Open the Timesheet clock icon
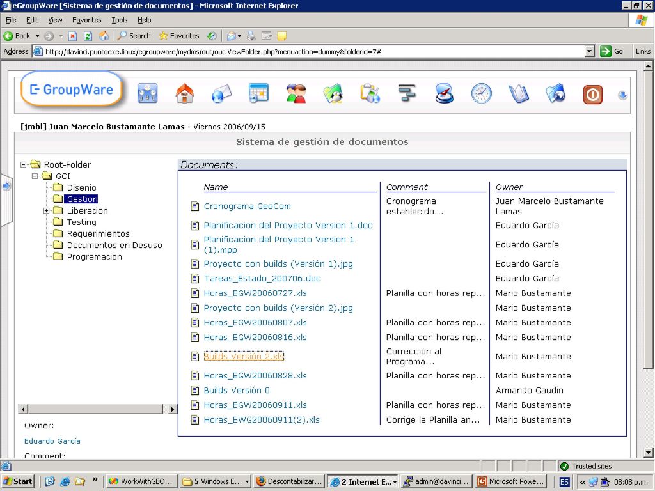This screenshot has height=491, width=655. [x=481, y=93]
